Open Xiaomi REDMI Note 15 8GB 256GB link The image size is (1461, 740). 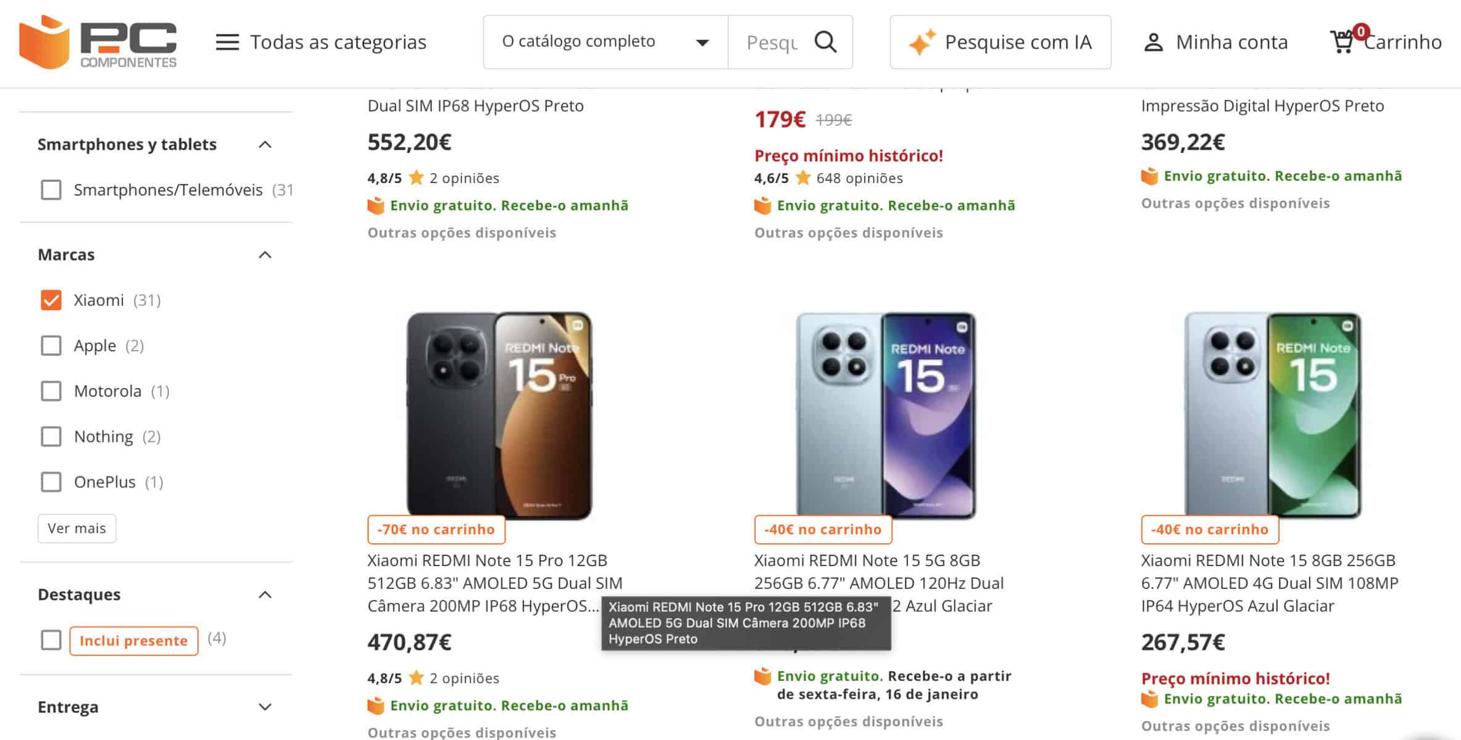[x=1268, y=583]
